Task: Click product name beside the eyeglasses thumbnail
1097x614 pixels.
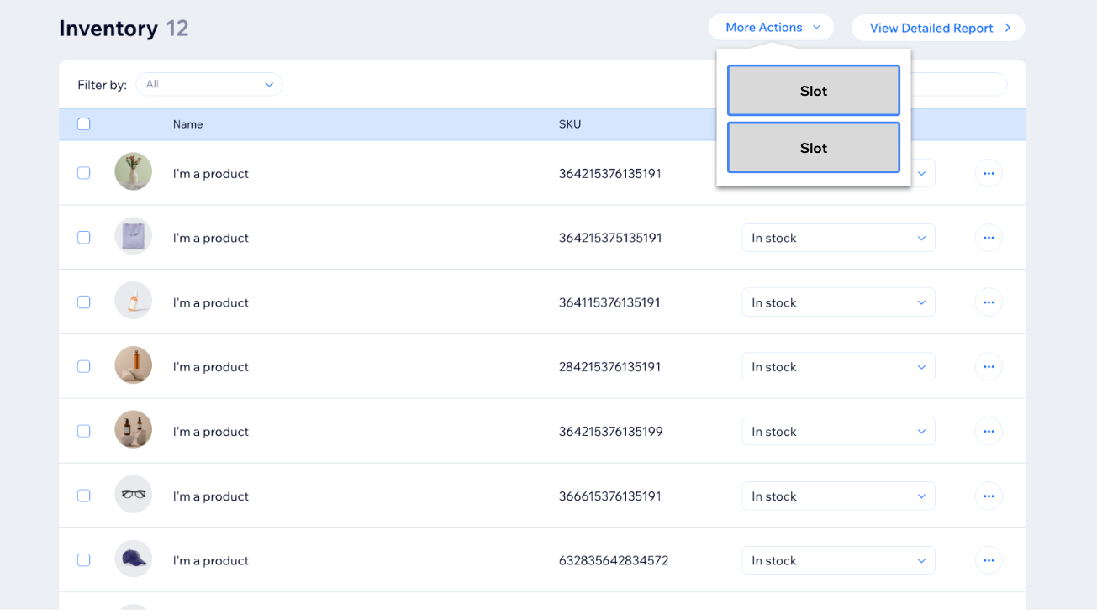Action: (211, 496)
